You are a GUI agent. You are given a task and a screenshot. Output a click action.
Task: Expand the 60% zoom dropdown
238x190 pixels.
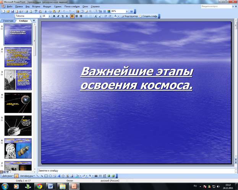[126, 11]
